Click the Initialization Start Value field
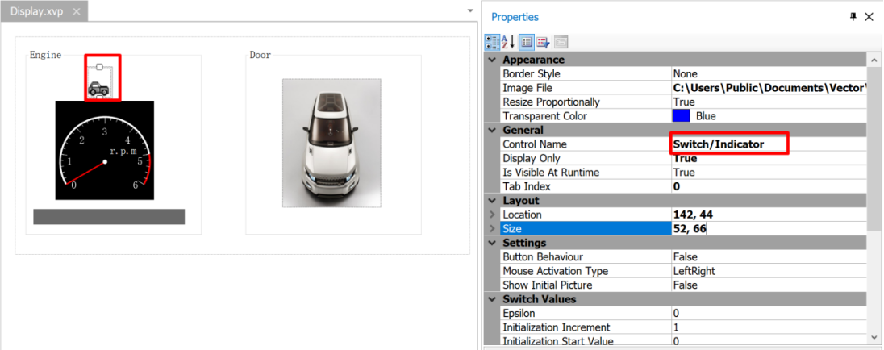 [x=769, y=341]
